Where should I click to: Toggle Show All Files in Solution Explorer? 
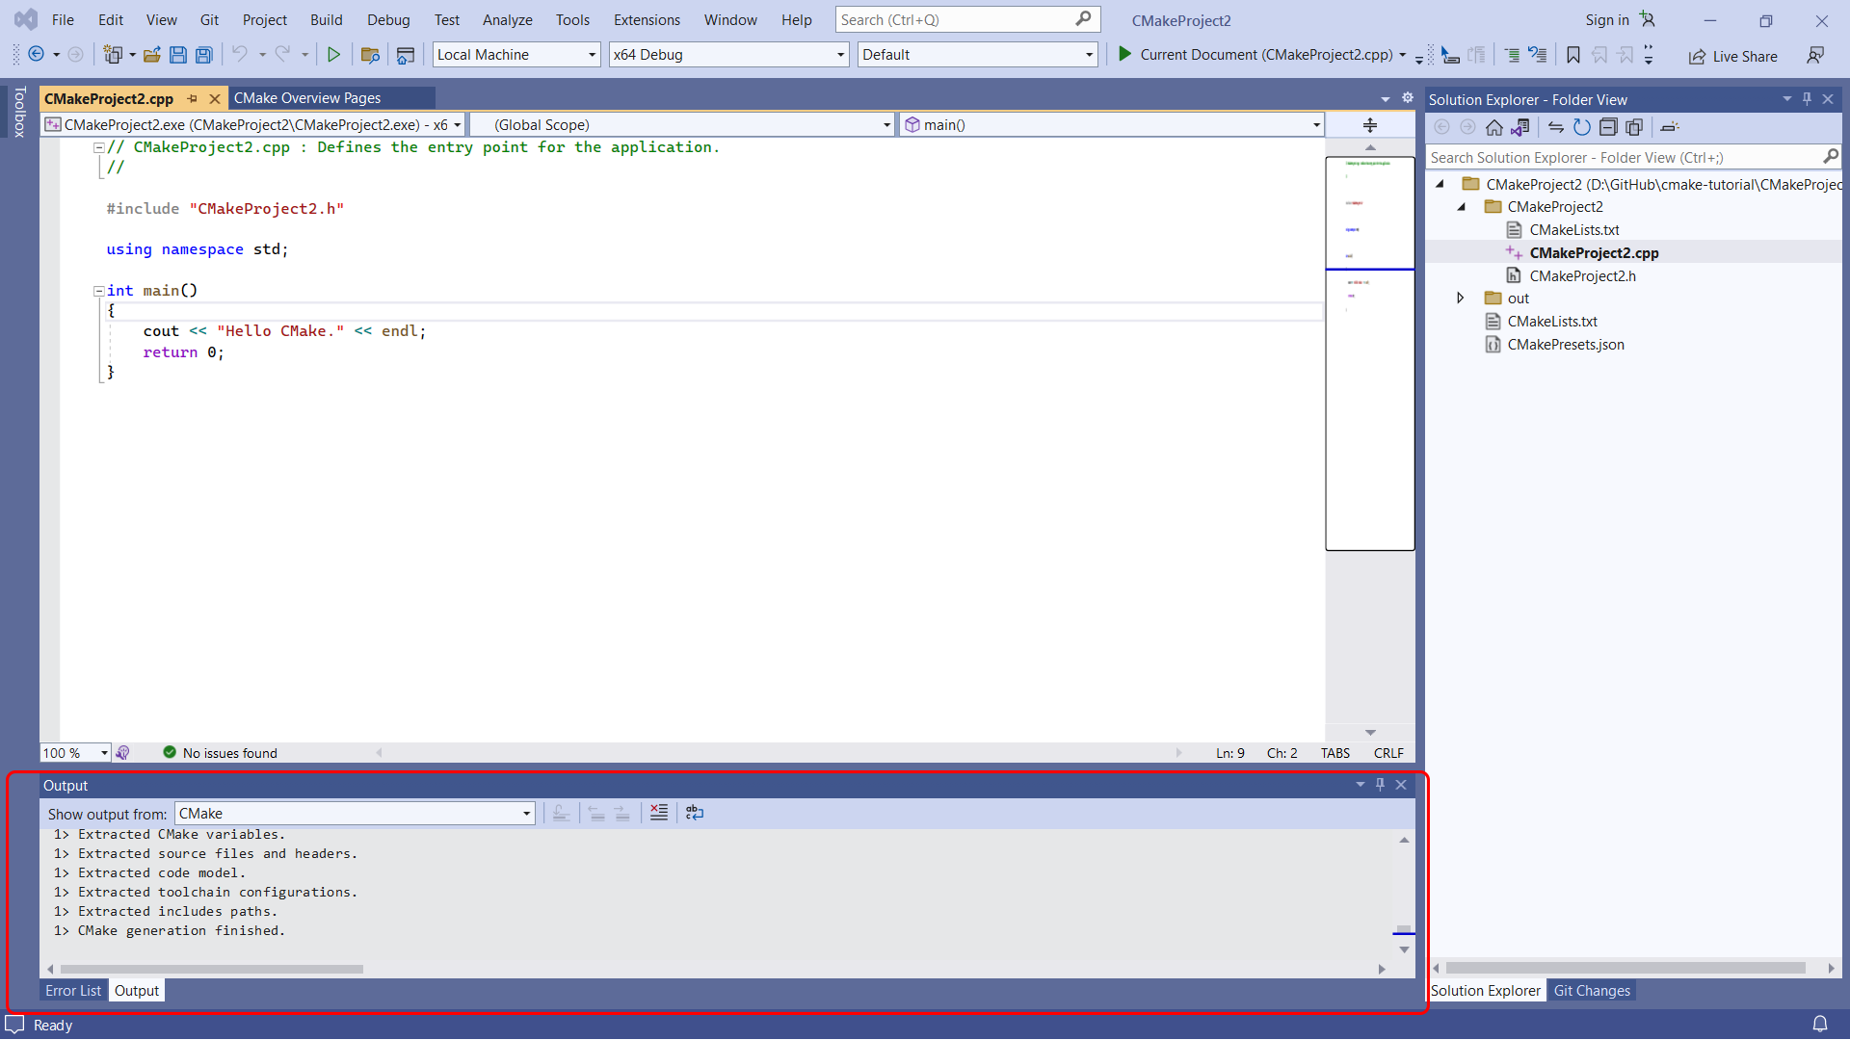(x=1633, y=127)
